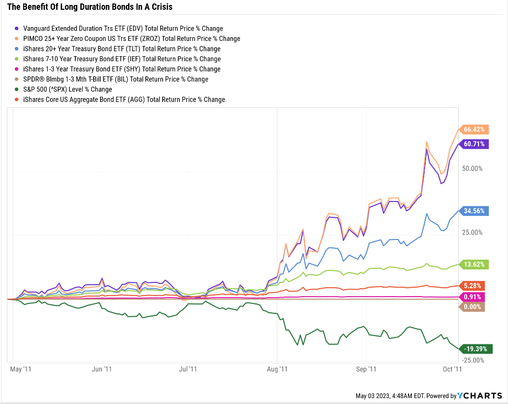Click the 5.28% AGG value tag

[472, 286]
